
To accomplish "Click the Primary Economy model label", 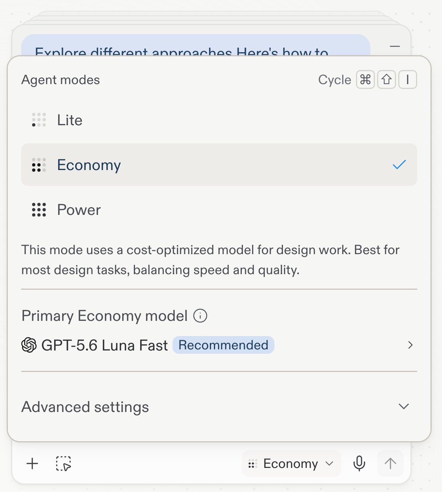I will pos(105,316).
